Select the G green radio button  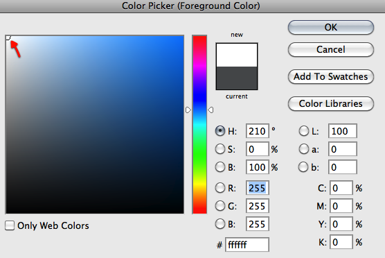click(x=220, y=206)
